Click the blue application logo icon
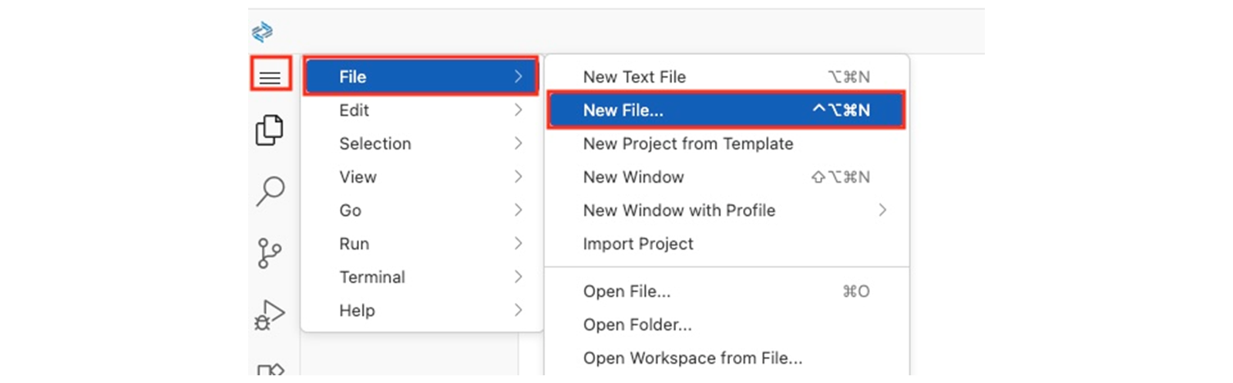This screenshot has height=383, width=1233. [262, 32]
